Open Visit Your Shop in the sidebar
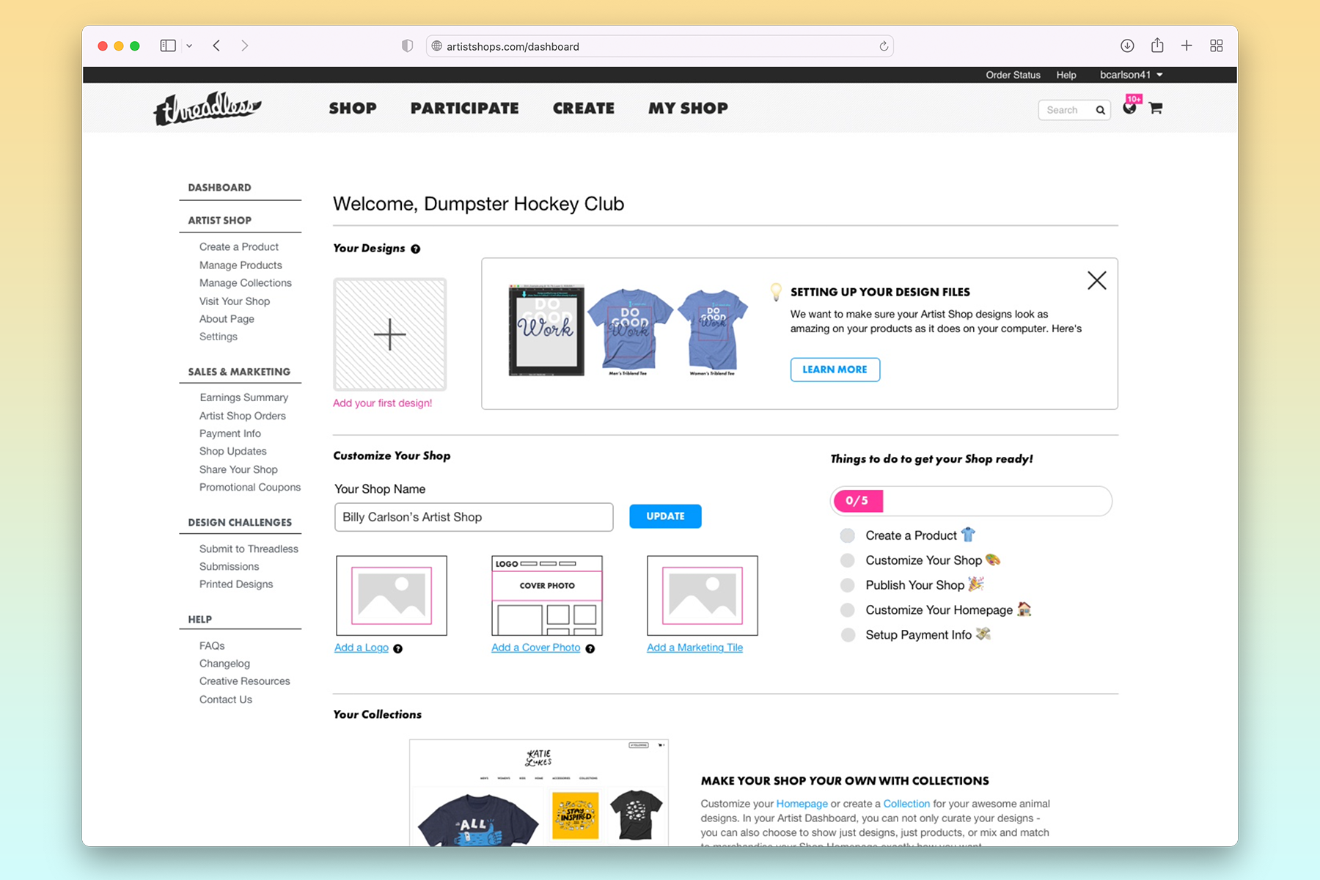1320x880 pixels. (235, 301)
